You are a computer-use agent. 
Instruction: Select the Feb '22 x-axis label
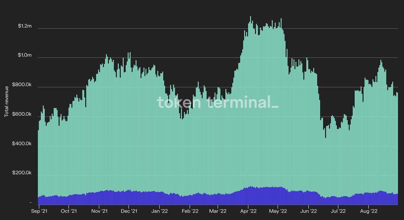190,211
